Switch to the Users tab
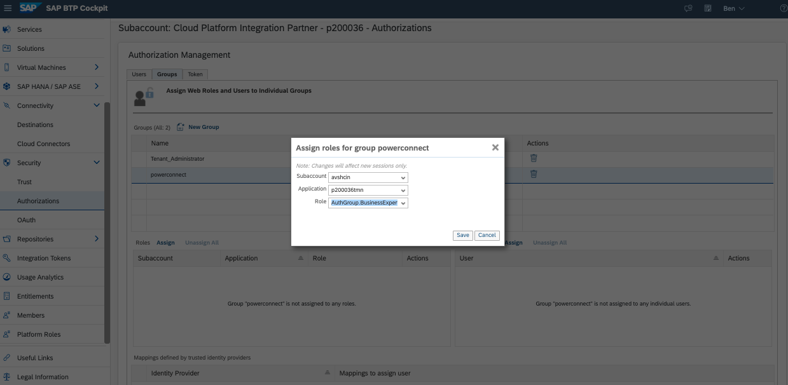The width and height of the screenshot is (788, 385). coord(138,74)
